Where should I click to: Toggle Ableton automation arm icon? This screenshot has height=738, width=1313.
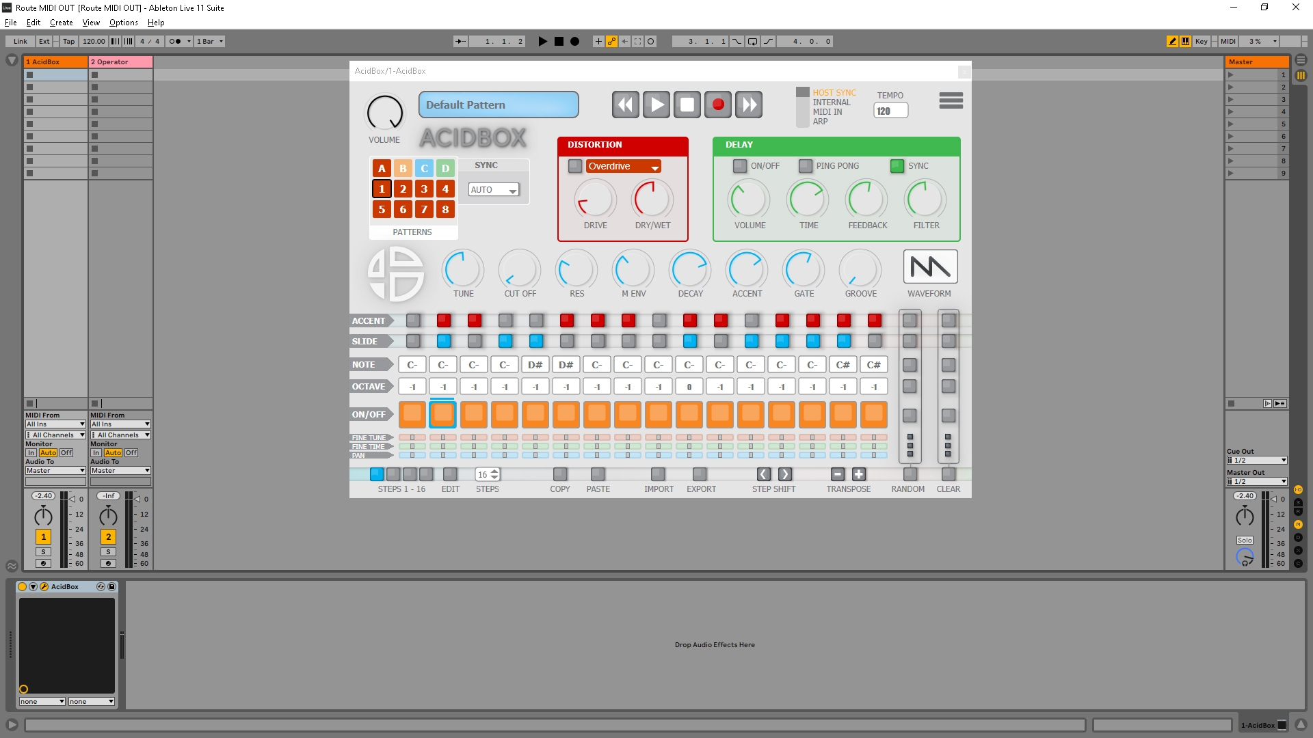coord(611,41)
